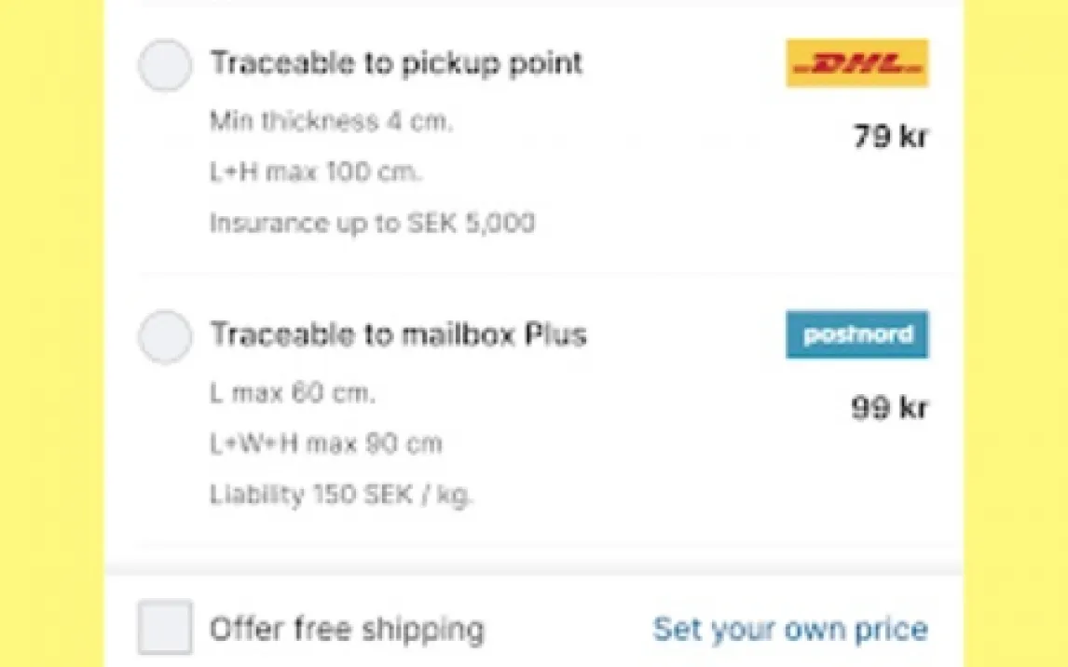The width and height of the screenshot is (1068, 667).
Task: Click the yellow margin right of the card
Action: [1016, 333]
